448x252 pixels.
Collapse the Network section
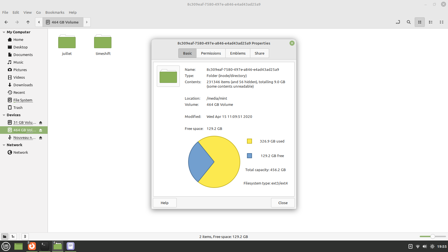(x=4, y=145)
